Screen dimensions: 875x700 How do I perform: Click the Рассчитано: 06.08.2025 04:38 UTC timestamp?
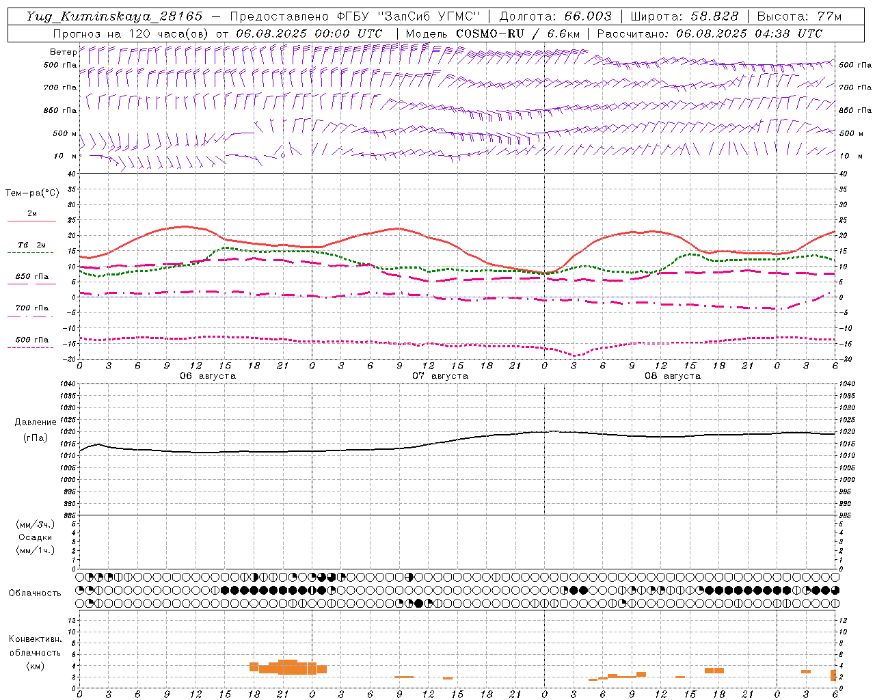(x=710, y=33)
